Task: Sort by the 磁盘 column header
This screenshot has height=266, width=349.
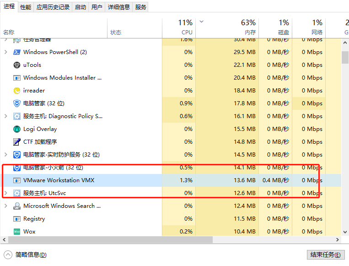Action: point(275,28)
